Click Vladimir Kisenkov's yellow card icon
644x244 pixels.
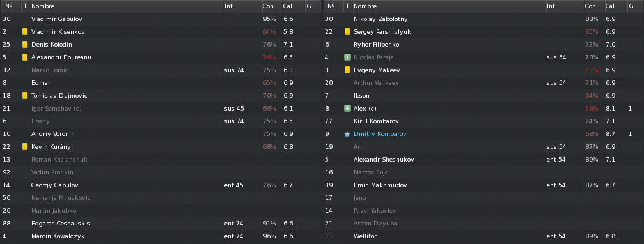click(25, 31)
